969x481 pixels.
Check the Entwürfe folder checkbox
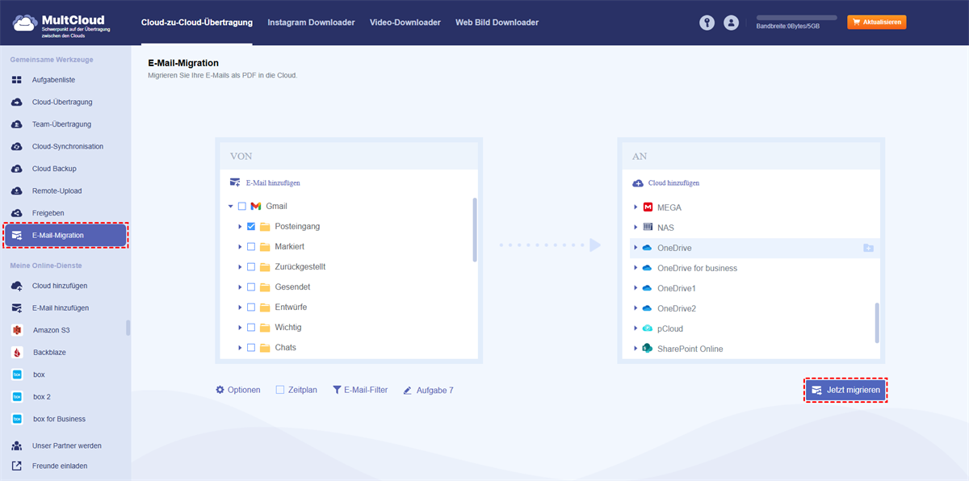251,307
